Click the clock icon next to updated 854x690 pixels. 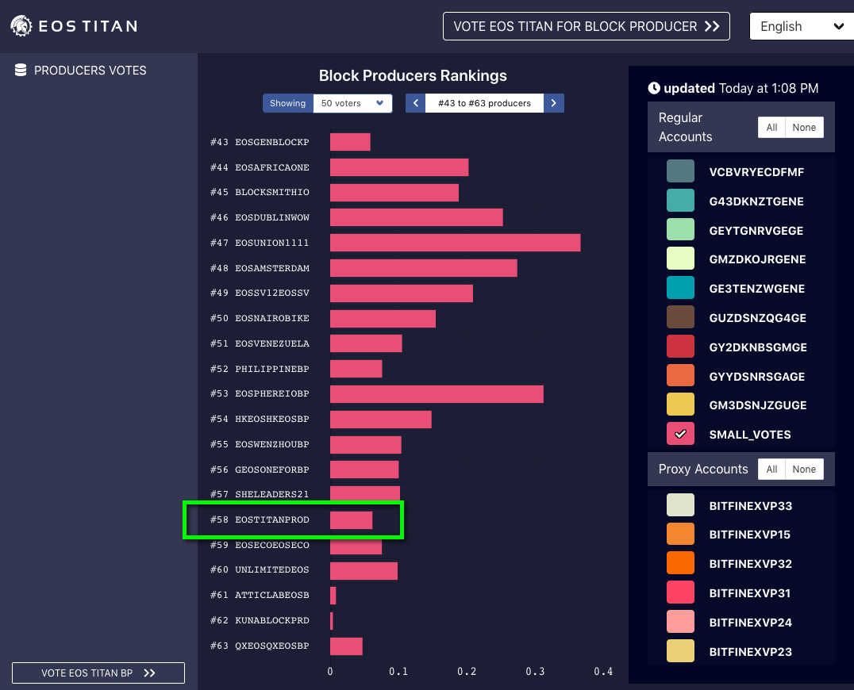(653, 88)
